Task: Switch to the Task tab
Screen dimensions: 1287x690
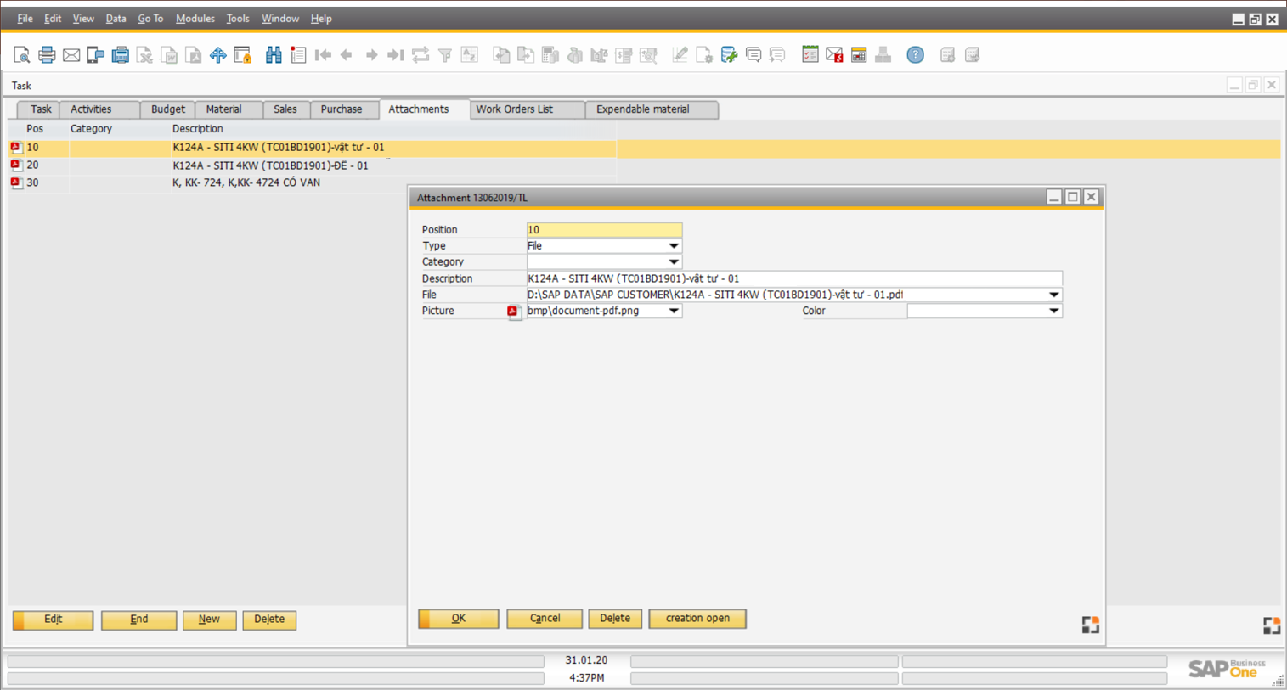Action: pyautogui.click(x=40, y=109)
